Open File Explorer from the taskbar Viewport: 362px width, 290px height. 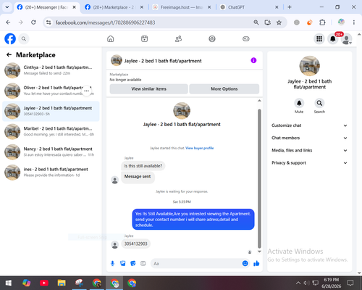62,283
